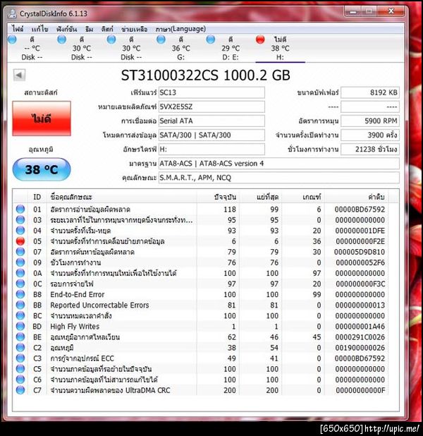Click the drive letter field H:
Viewport: 423px width, 436px height.
tap(211, 150)
